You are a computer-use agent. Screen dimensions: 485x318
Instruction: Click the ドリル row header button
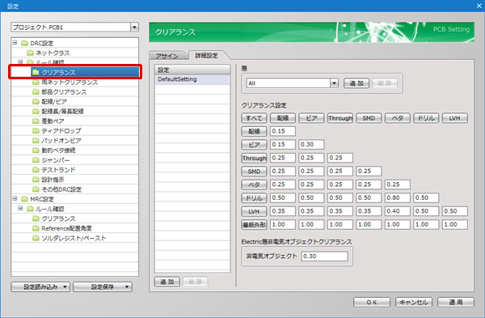tap(254, 198)
